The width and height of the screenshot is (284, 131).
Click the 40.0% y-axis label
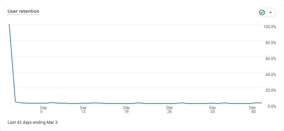[271, 75]
